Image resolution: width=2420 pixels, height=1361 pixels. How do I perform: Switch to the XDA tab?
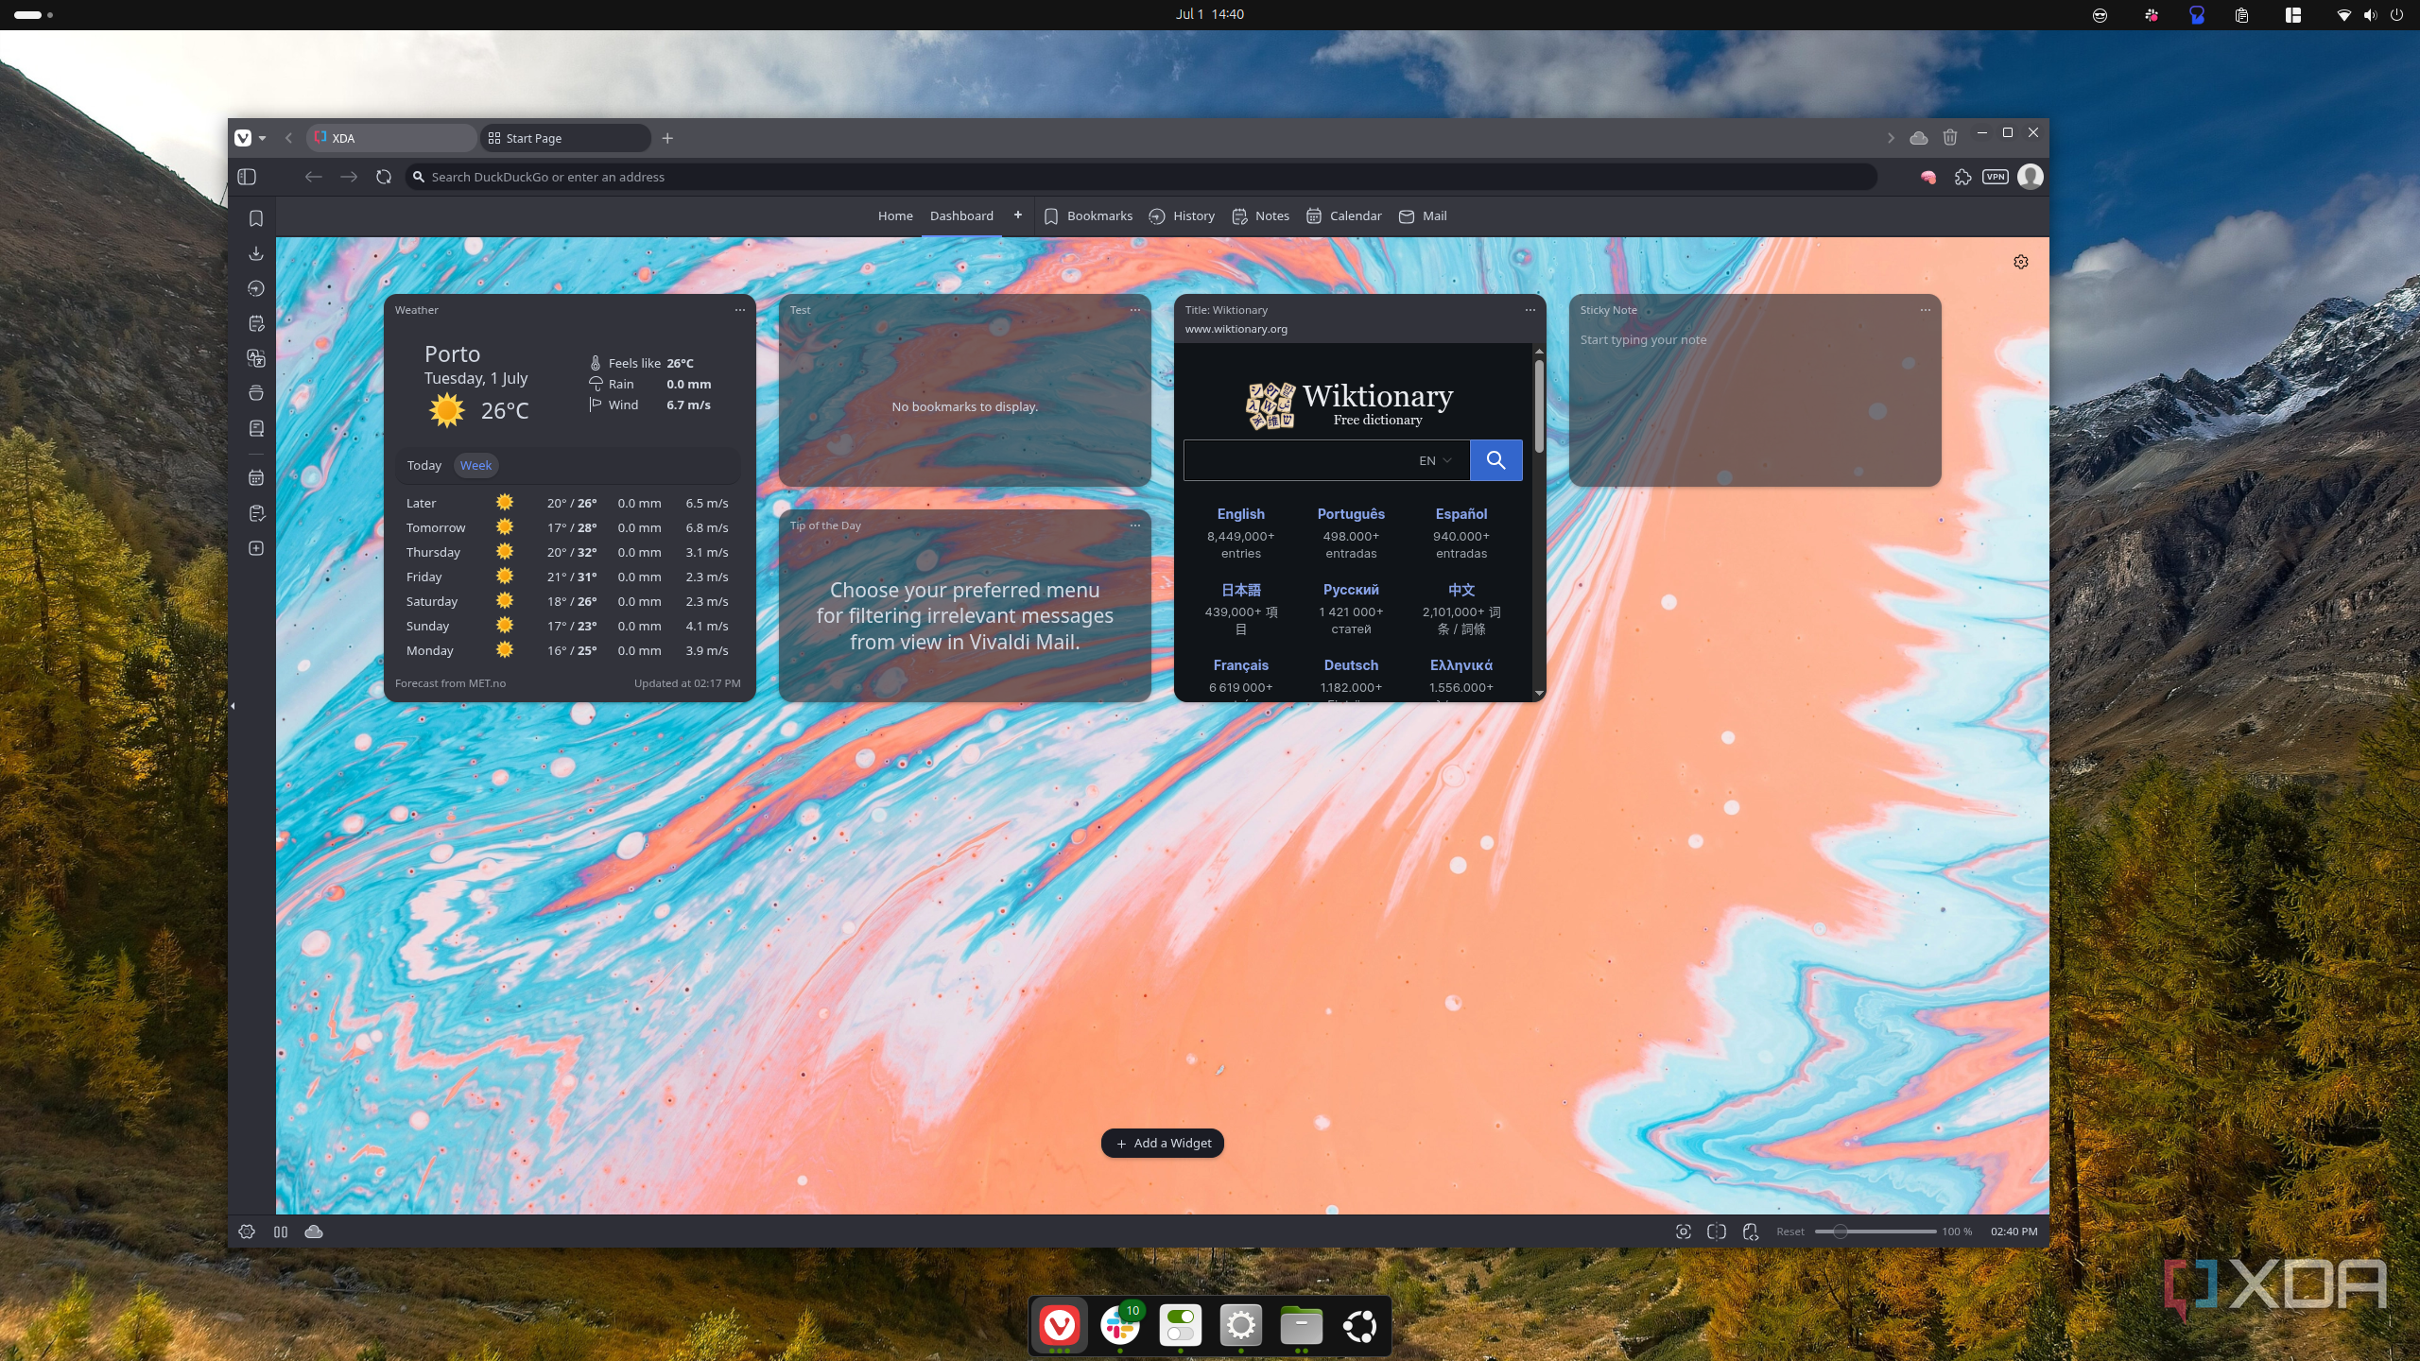click(391, 138)
